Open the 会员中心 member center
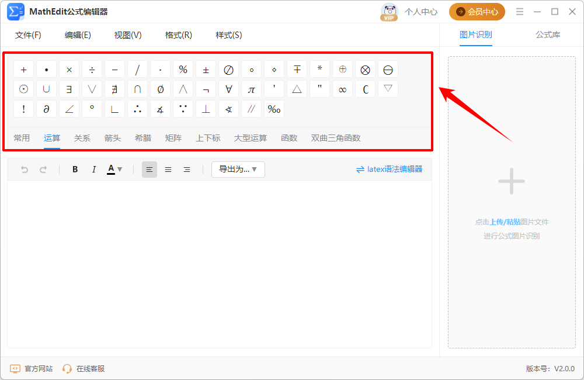The width and height of the screenshot is (584, 380). click(x=477, y=12)
